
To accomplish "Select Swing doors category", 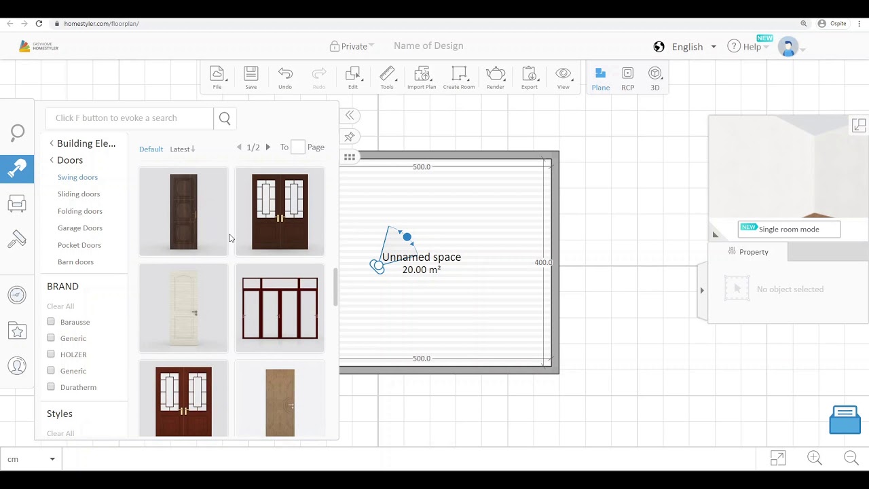I will 77,177.
